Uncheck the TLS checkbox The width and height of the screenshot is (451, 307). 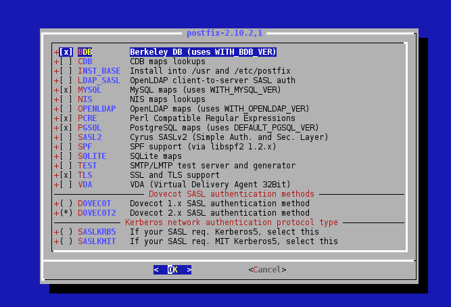[66, 176]
